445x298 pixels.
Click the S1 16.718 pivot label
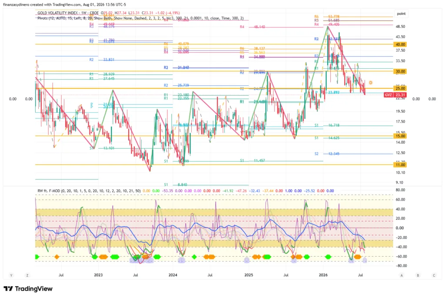(327, 125)
